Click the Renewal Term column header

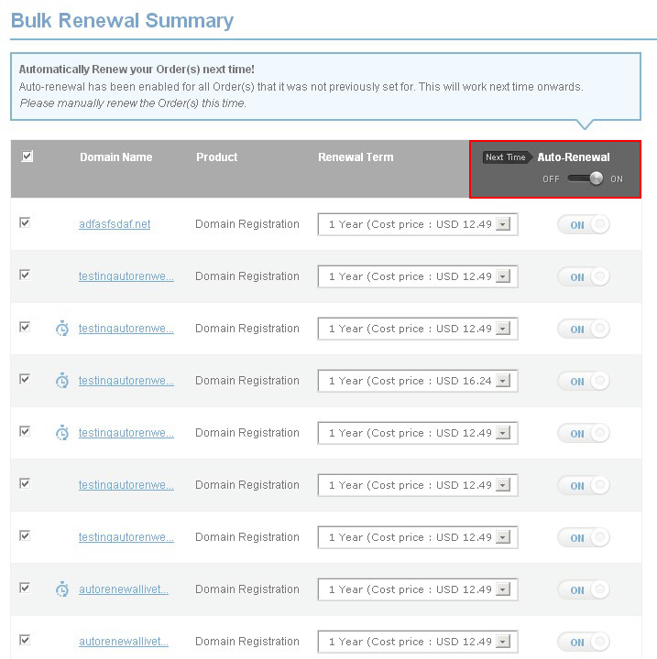(x=356, y=157)
